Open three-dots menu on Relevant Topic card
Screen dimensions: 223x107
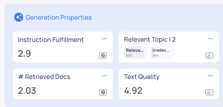pos(211,39)
